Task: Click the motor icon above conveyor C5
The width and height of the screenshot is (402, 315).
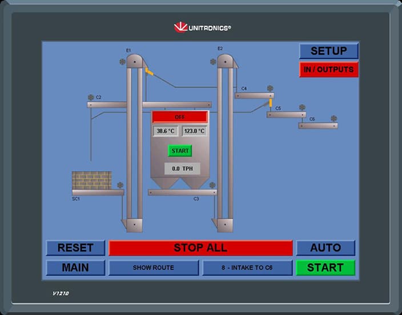Action: (302, 107)
